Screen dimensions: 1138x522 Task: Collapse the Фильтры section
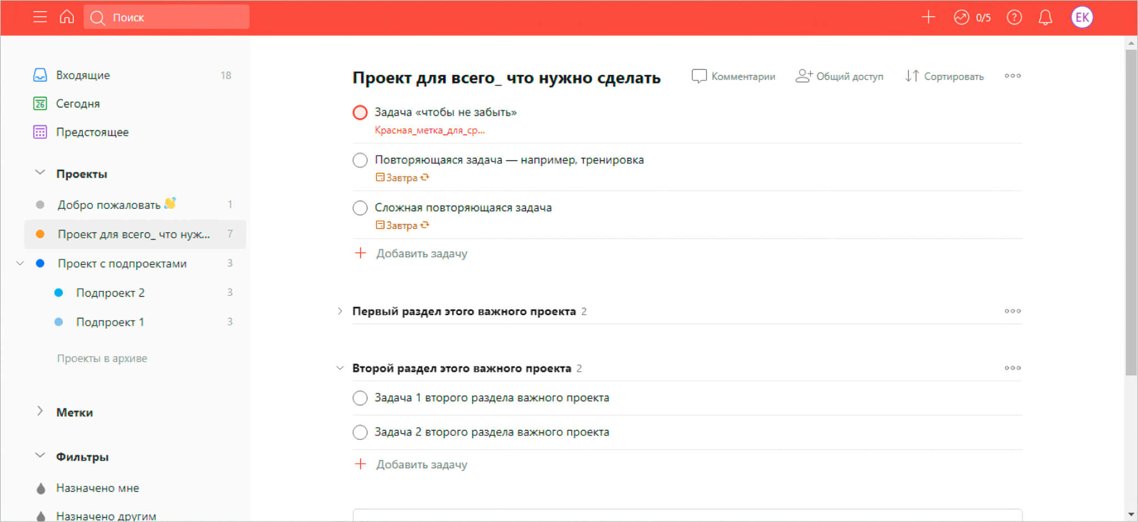pos(40,456)
